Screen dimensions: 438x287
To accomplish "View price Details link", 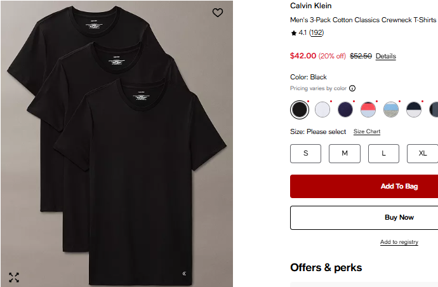I will pyautogui.click(x=385, y=57).
